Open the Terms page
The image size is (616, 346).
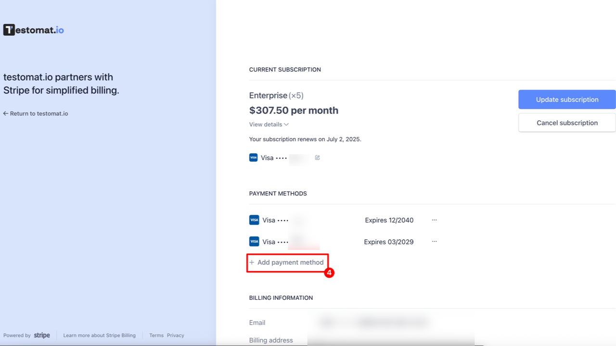click(x=156, y=335)
